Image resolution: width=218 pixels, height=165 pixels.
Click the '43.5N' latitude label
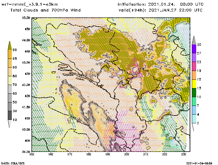[26, 62]
